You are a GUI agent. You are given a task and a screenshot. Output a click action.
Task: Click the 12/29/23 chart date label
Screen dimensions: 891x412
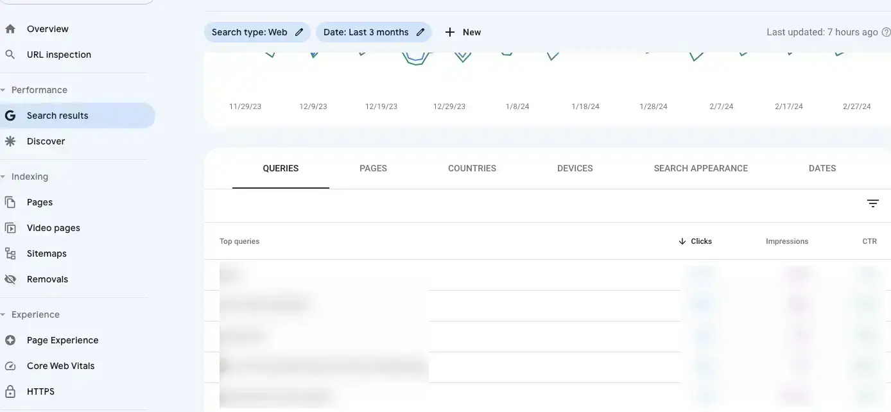[449, 107]
